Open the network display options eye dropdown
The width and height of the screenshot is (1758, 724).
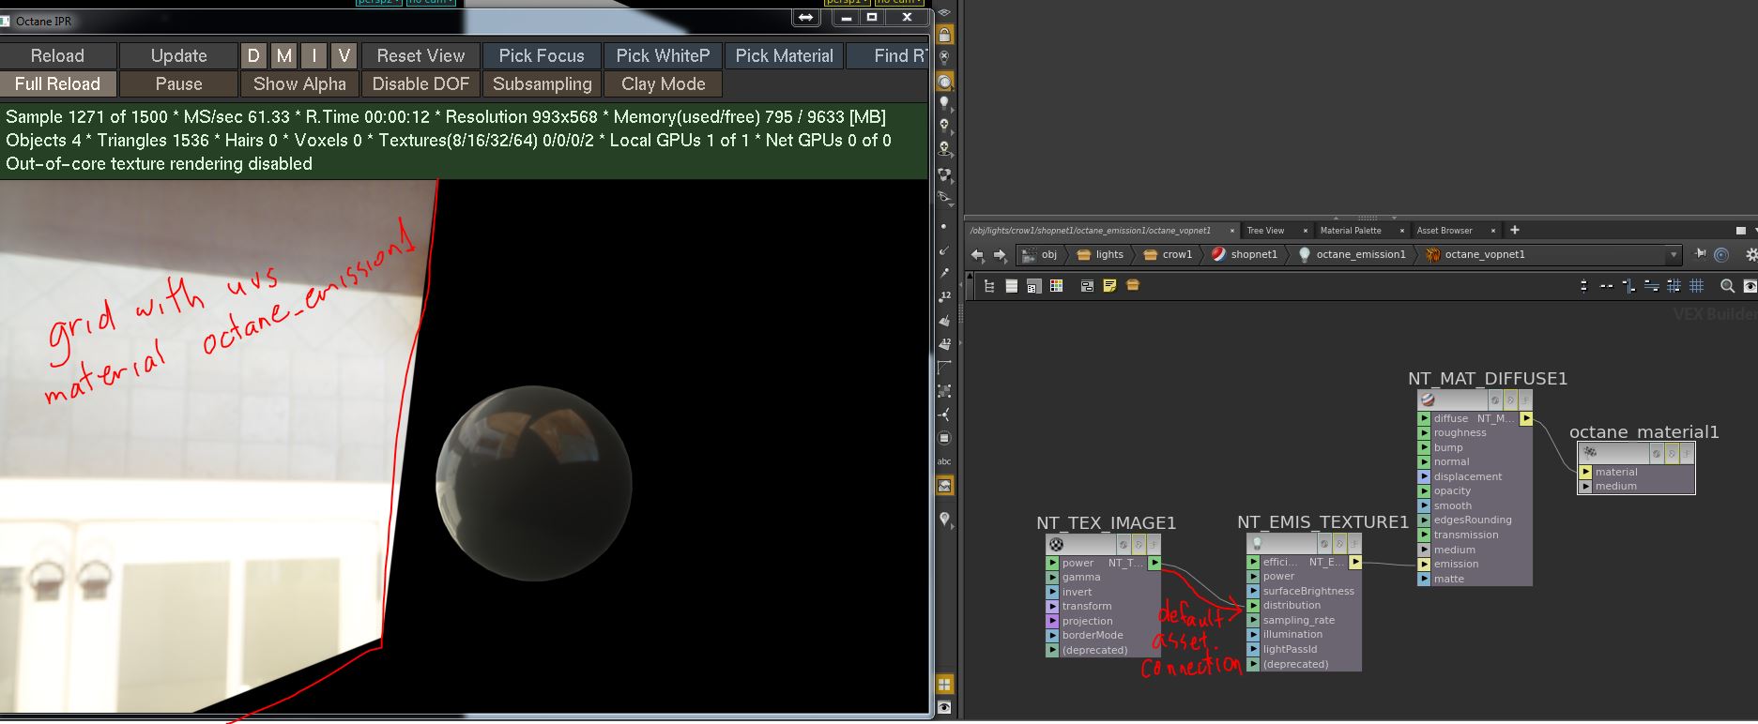tap(1749, 286)
